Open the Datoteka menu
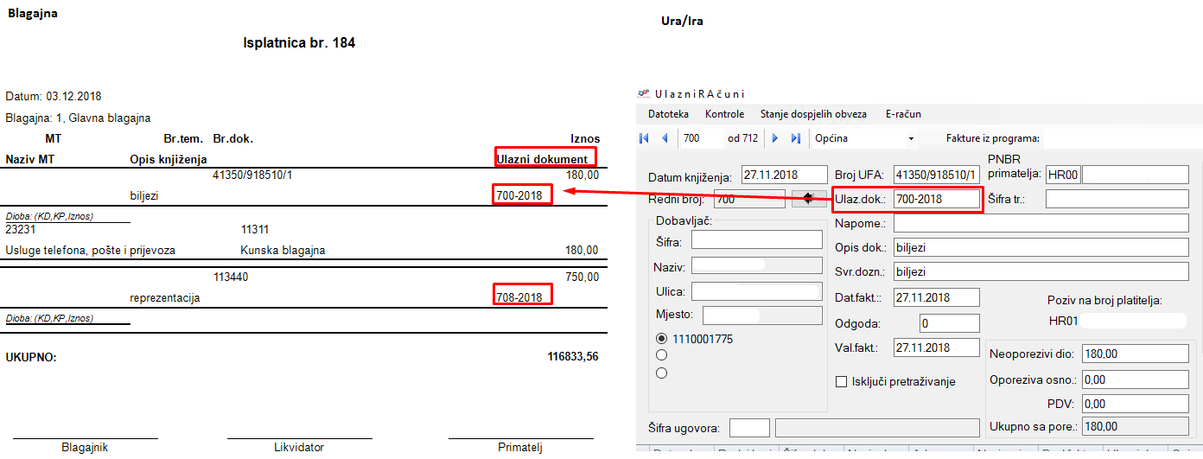This screenshot has height=459, width=1203. click(668, 114)
